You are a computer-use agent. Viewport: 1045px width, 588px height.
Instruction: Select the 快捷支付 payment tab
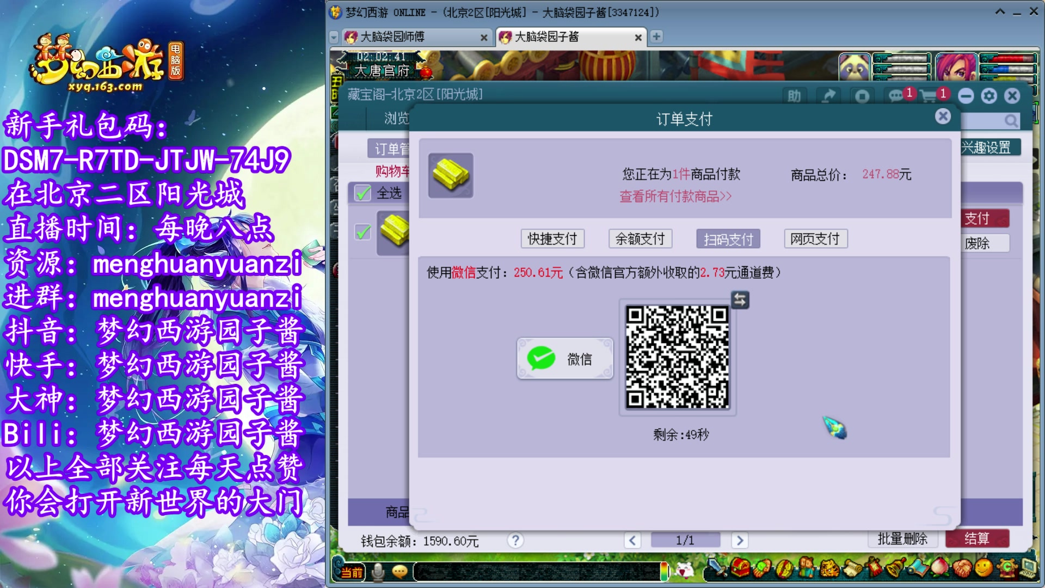[552, 238]
